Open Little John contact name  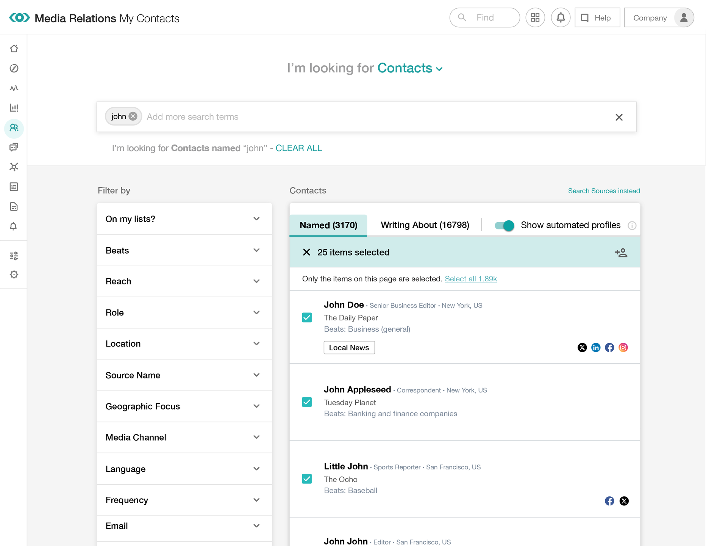click(x=346, y=466)
